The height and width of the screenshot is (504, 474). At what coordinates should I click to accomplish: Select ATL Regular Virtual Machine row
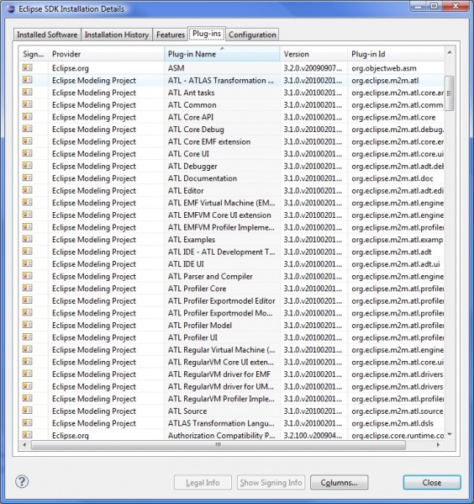pyautogui.click(x=232, y=349)
